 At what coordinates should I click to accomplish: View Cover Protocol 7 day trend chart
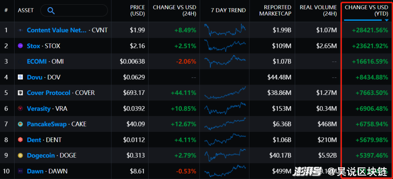225,93
